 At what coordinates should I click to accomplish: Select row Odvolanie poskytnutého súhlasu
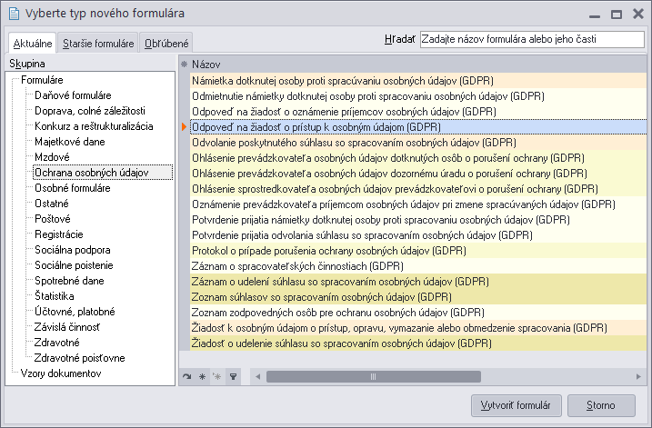[418, 143]
